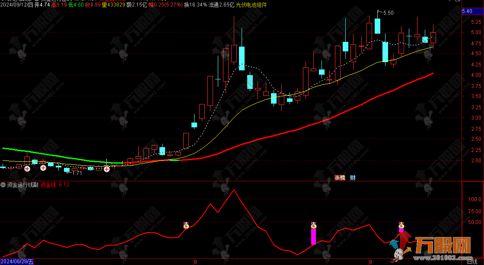
Task: Click the 3.00 price axis label
Action: [x=476, y=118]
